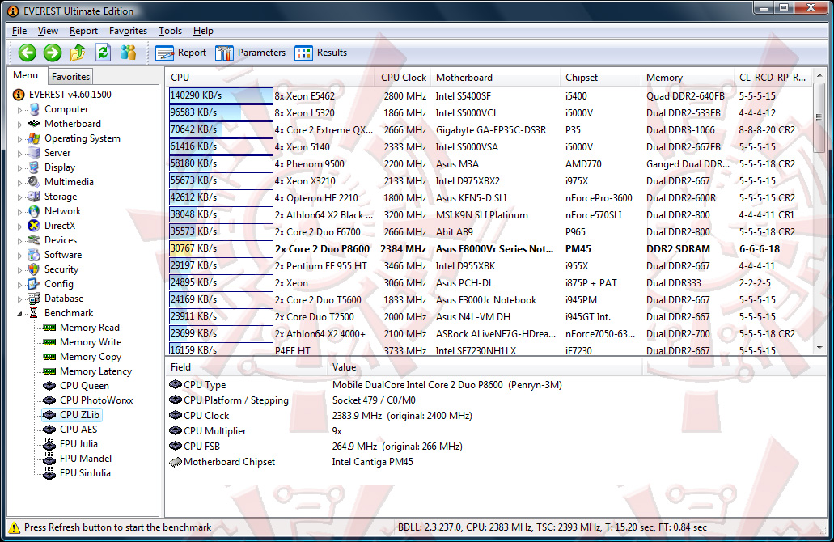Collapse the Benchmark tree node
This screenshot has width=834, height=542.
click(x=20, y=314)
